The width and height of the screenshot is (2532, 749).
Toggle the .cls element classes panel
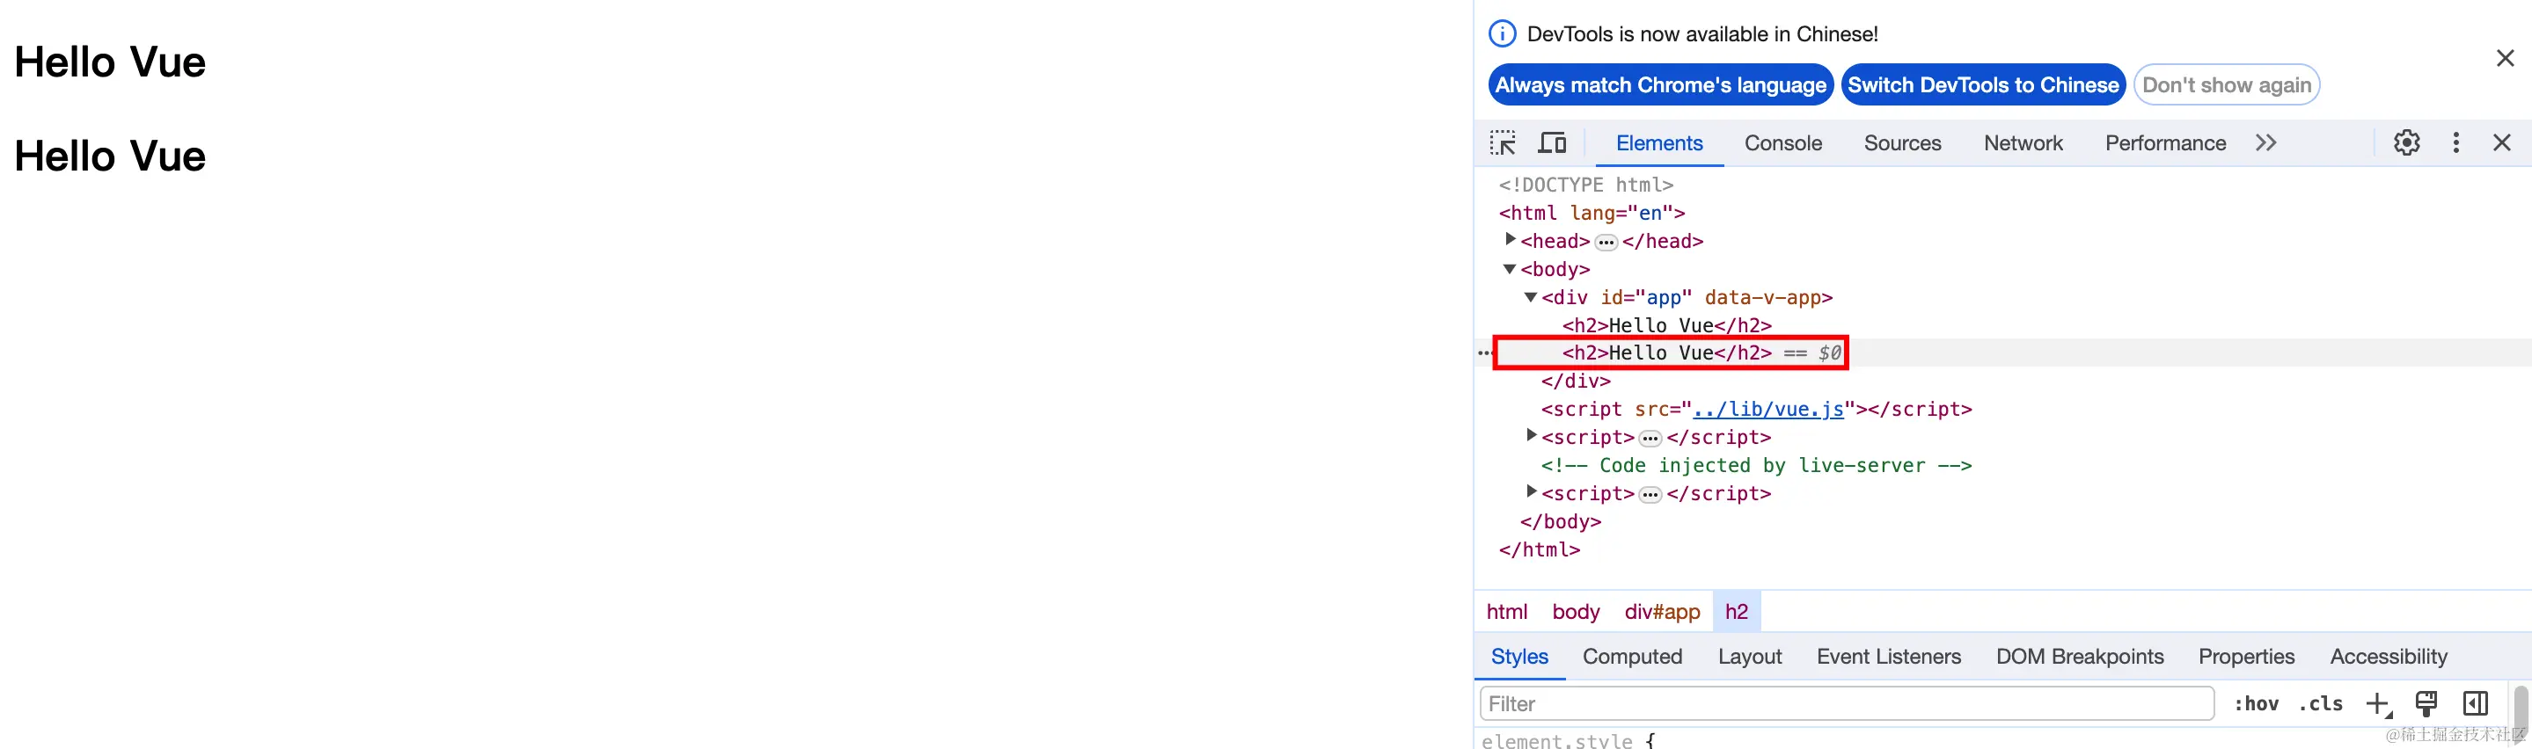click(x=2321, y=704)
